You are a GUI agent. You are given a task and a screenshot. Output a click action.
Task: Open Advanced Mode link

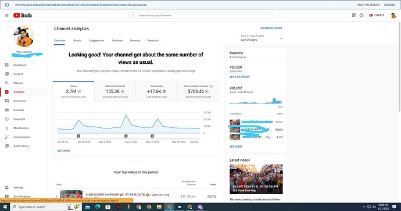(271, 28)
